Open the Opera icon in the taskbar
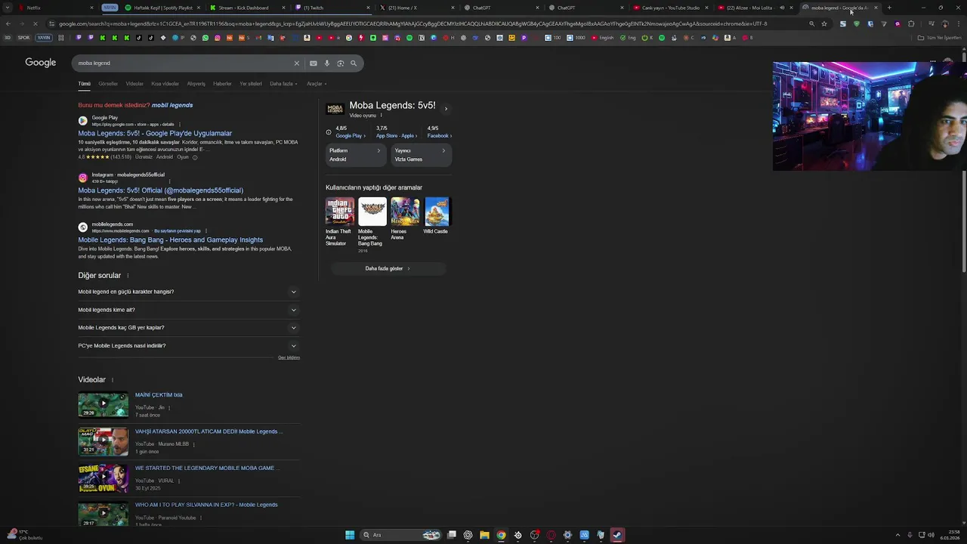Image resolution: width=967 pixels, height=544 pixels. tap(551, 535)
